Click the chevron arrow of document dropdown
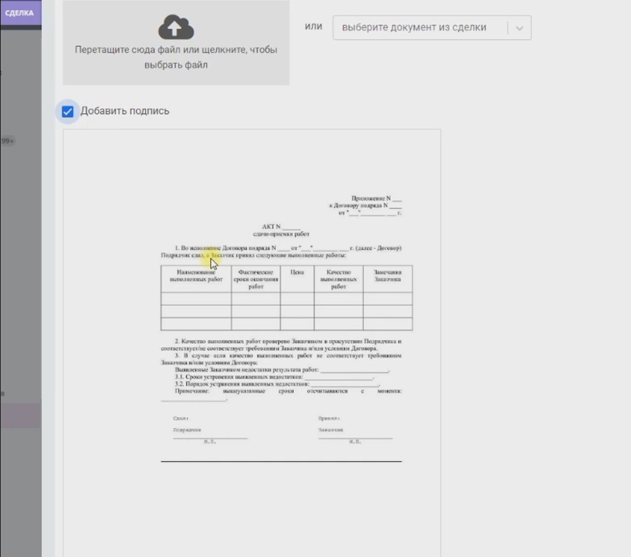Screen dimensions: 631x557 (x=519, y=28)
